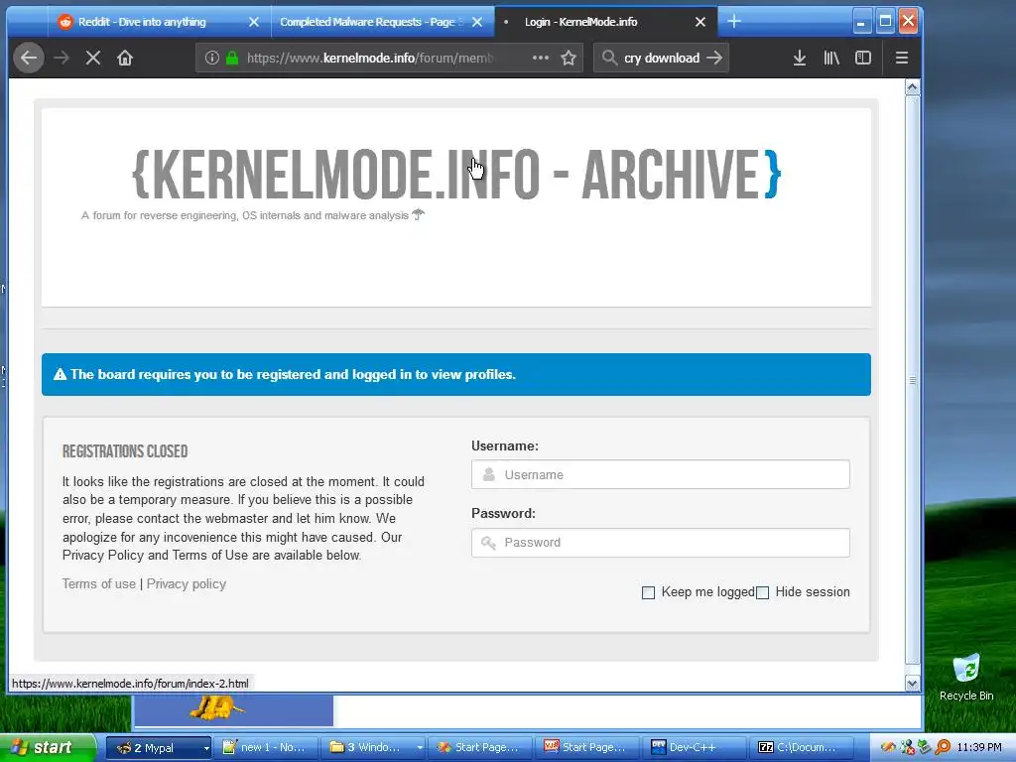Close the Login - KernelMode.info tab
The image size is (1016, 762).
700,22
